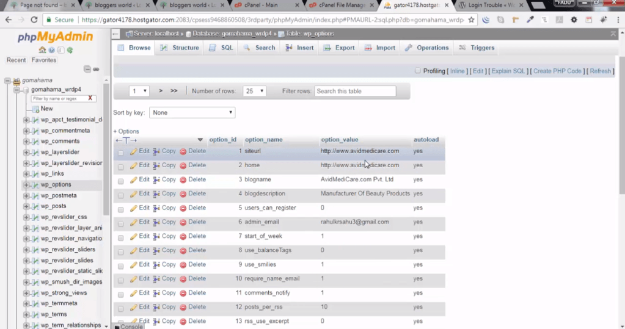The height and width of the screenshot is (329, 625).
Task: Click Copy icon for home row
Action: (x=156, y=165)
